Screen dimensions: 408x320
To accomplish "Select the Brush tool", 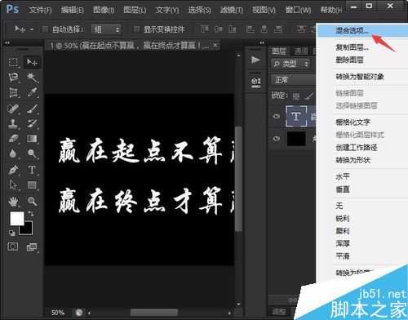I will click(x=32, y=109).
